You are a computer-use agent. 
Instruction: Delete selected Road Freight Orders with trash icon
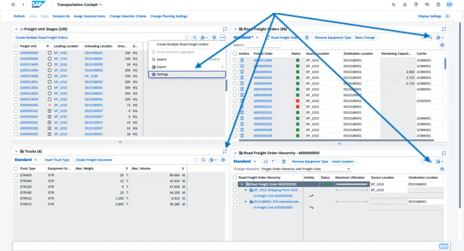pos(307,38)
